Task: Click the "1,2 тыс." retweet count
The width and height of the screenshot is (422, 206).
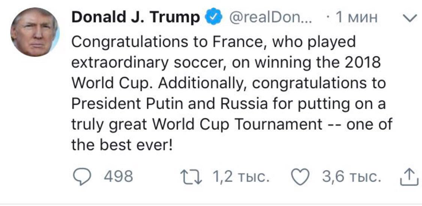Action: 241,176
